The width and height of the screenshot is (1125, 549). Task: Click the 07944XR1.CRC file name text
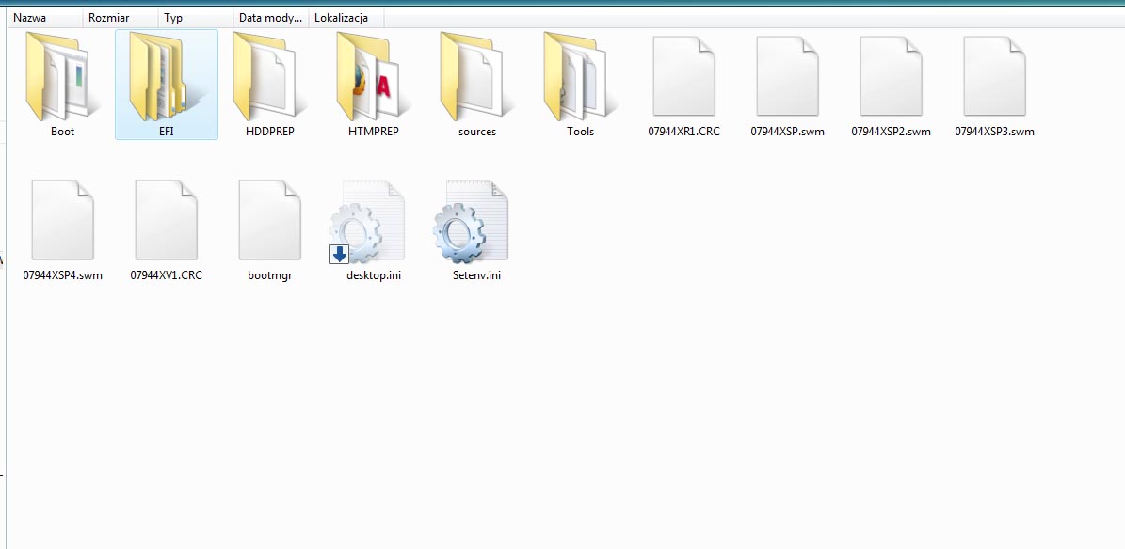[x=683, y=132]
